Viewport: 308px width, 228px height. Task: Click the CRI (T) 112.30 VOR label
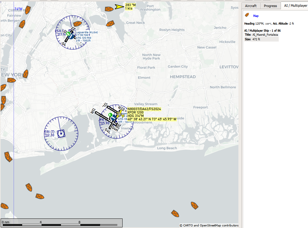pos(49,134)
